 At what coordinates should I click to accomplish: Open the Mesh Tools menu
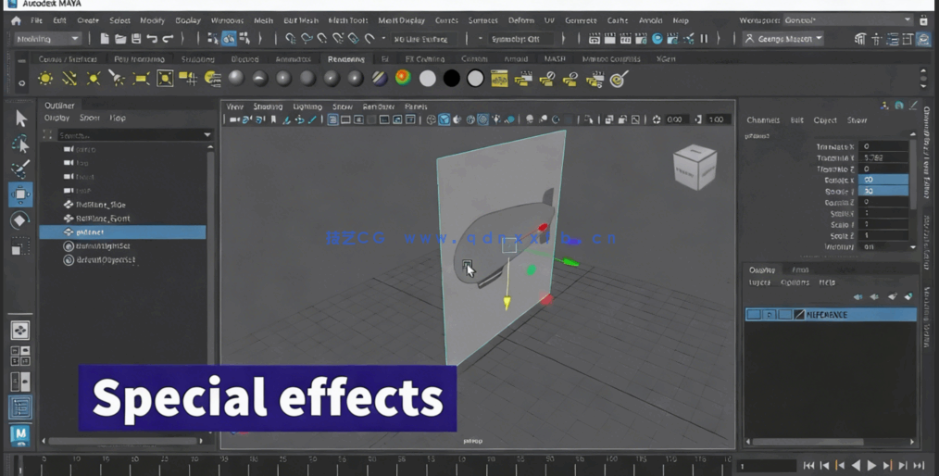[347, 20]
